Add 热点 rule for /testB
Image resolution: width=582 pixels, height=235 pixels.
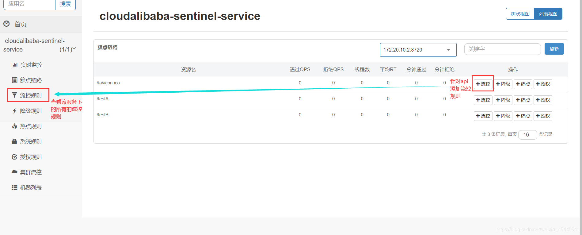pos(523,116)
